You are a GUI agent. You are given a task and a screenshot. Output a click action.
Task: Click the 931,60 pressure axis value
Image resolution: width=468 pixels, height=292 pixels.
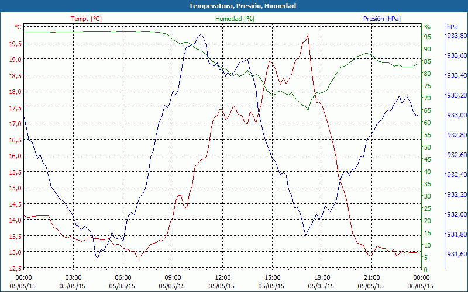click(456, 254)
